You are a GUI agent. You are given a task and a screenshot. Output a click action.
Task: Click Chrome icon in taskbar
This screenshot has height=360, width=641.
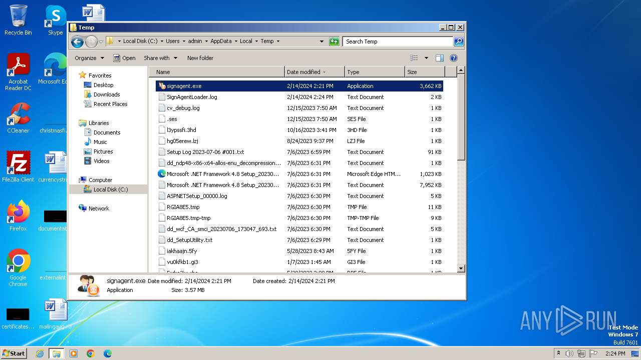[91, 353]
